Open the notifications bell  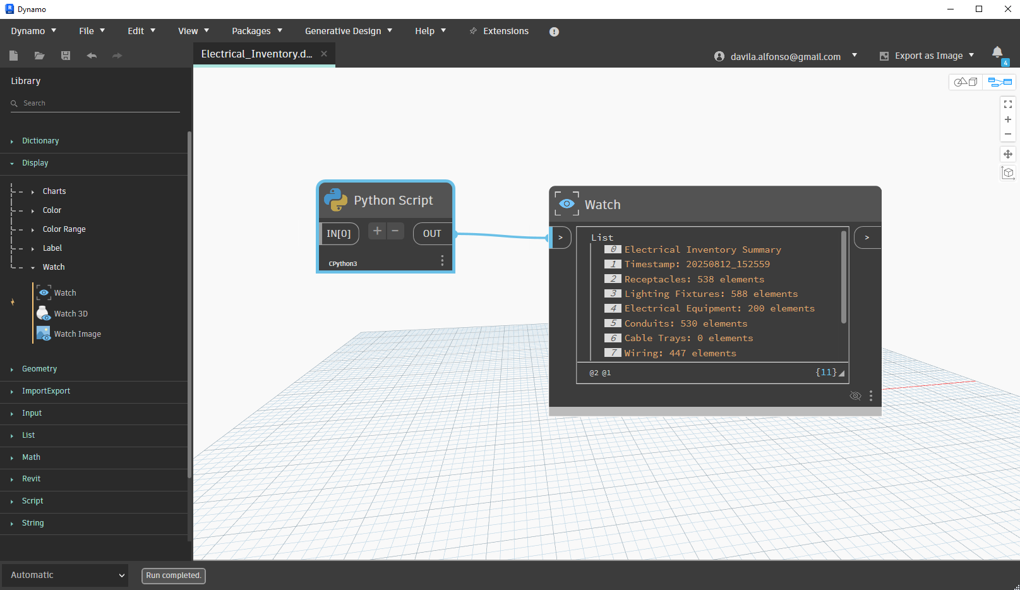pyautogui.click(x=997, y=52)
